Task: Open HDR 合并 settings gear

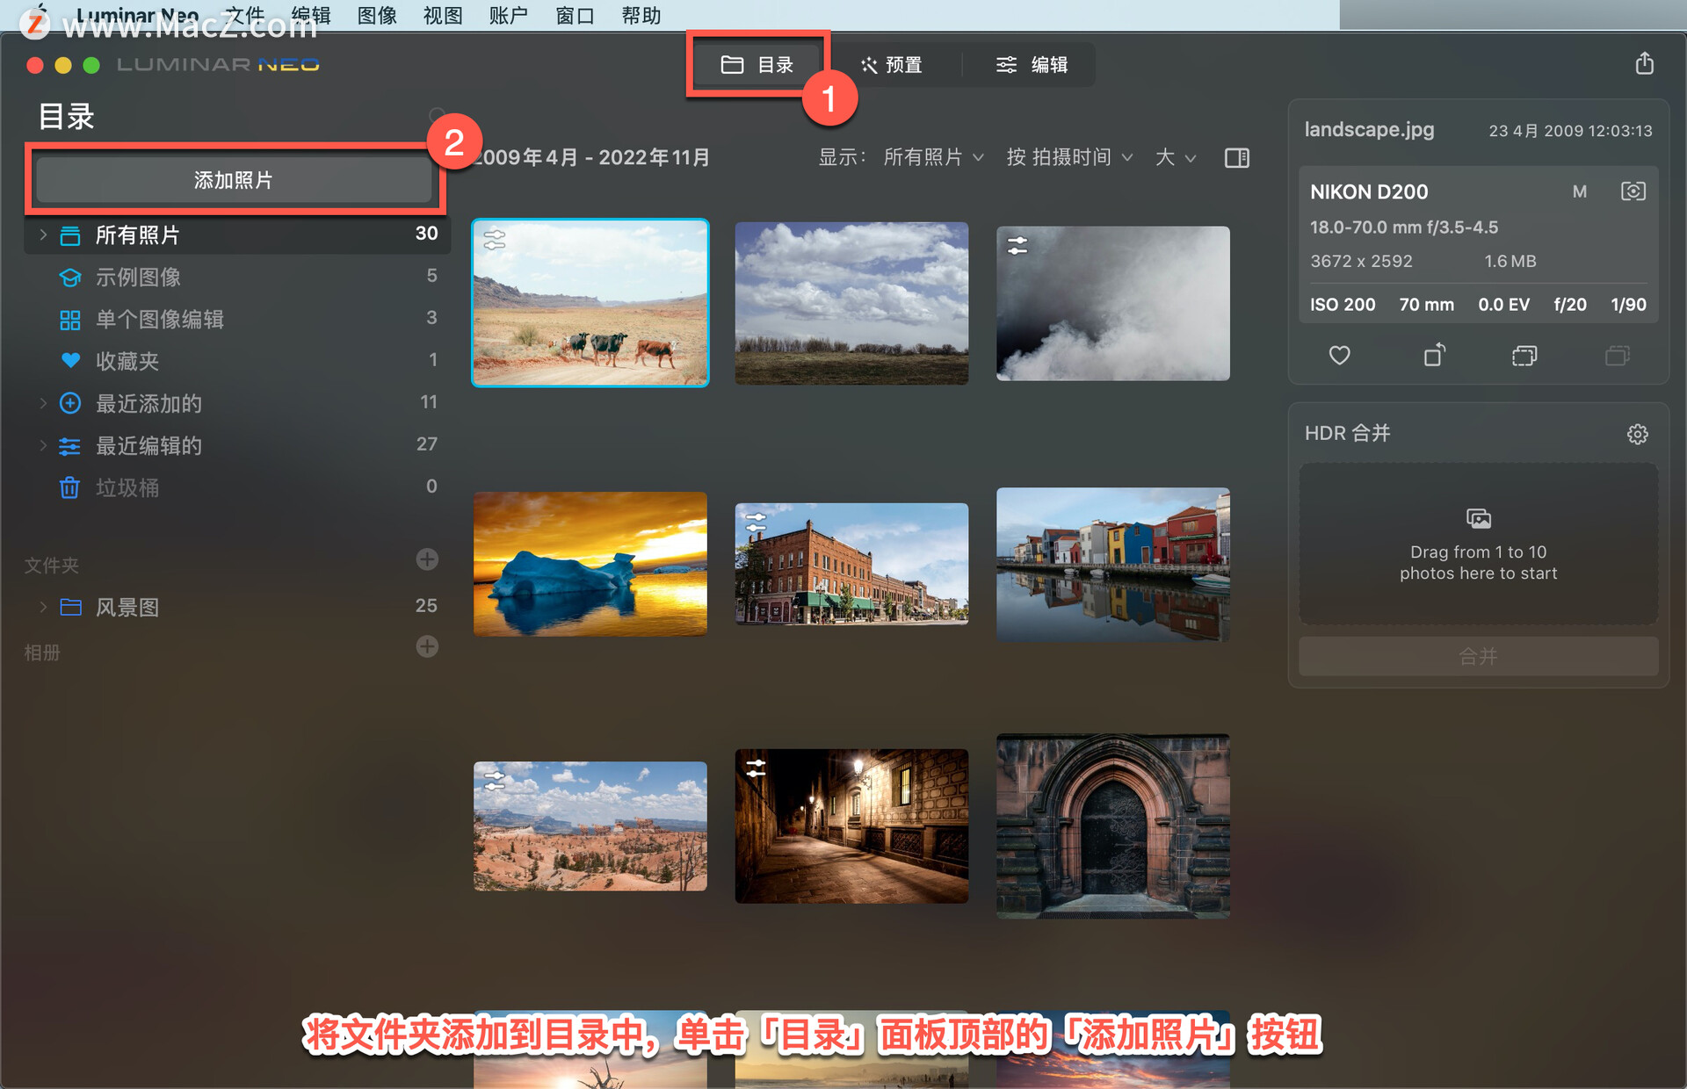Action: (x=1637, y=434)
